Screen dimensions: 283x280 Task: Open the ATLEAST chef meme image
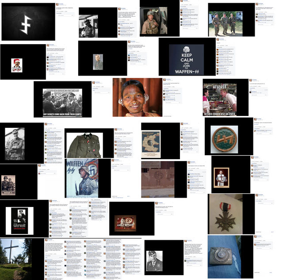tap(220, 100)
